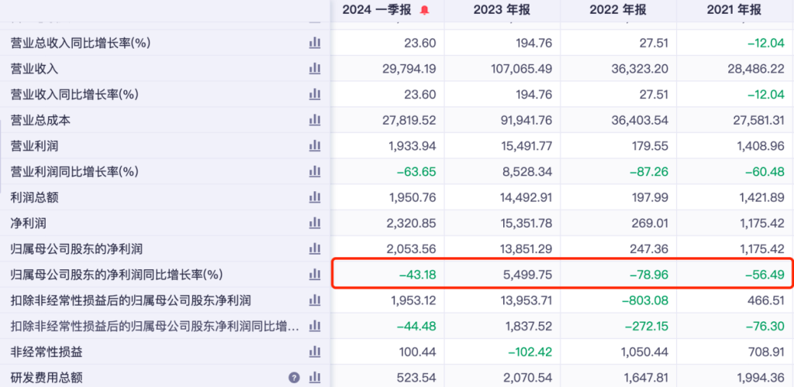
Task: Open chart icon for 营业总收入同比增长率 row
Action: click(x=315, y=43)
